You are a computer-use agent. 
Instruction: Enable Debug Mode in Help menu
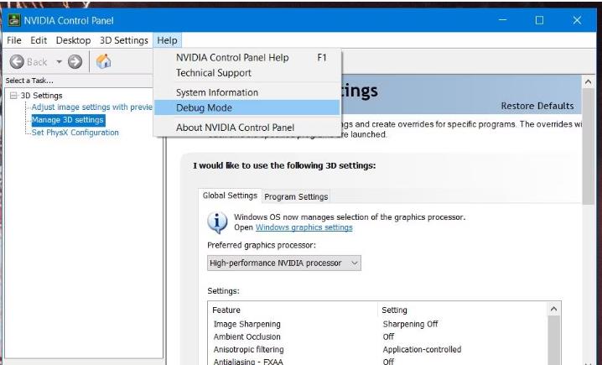tap(247, 107)
